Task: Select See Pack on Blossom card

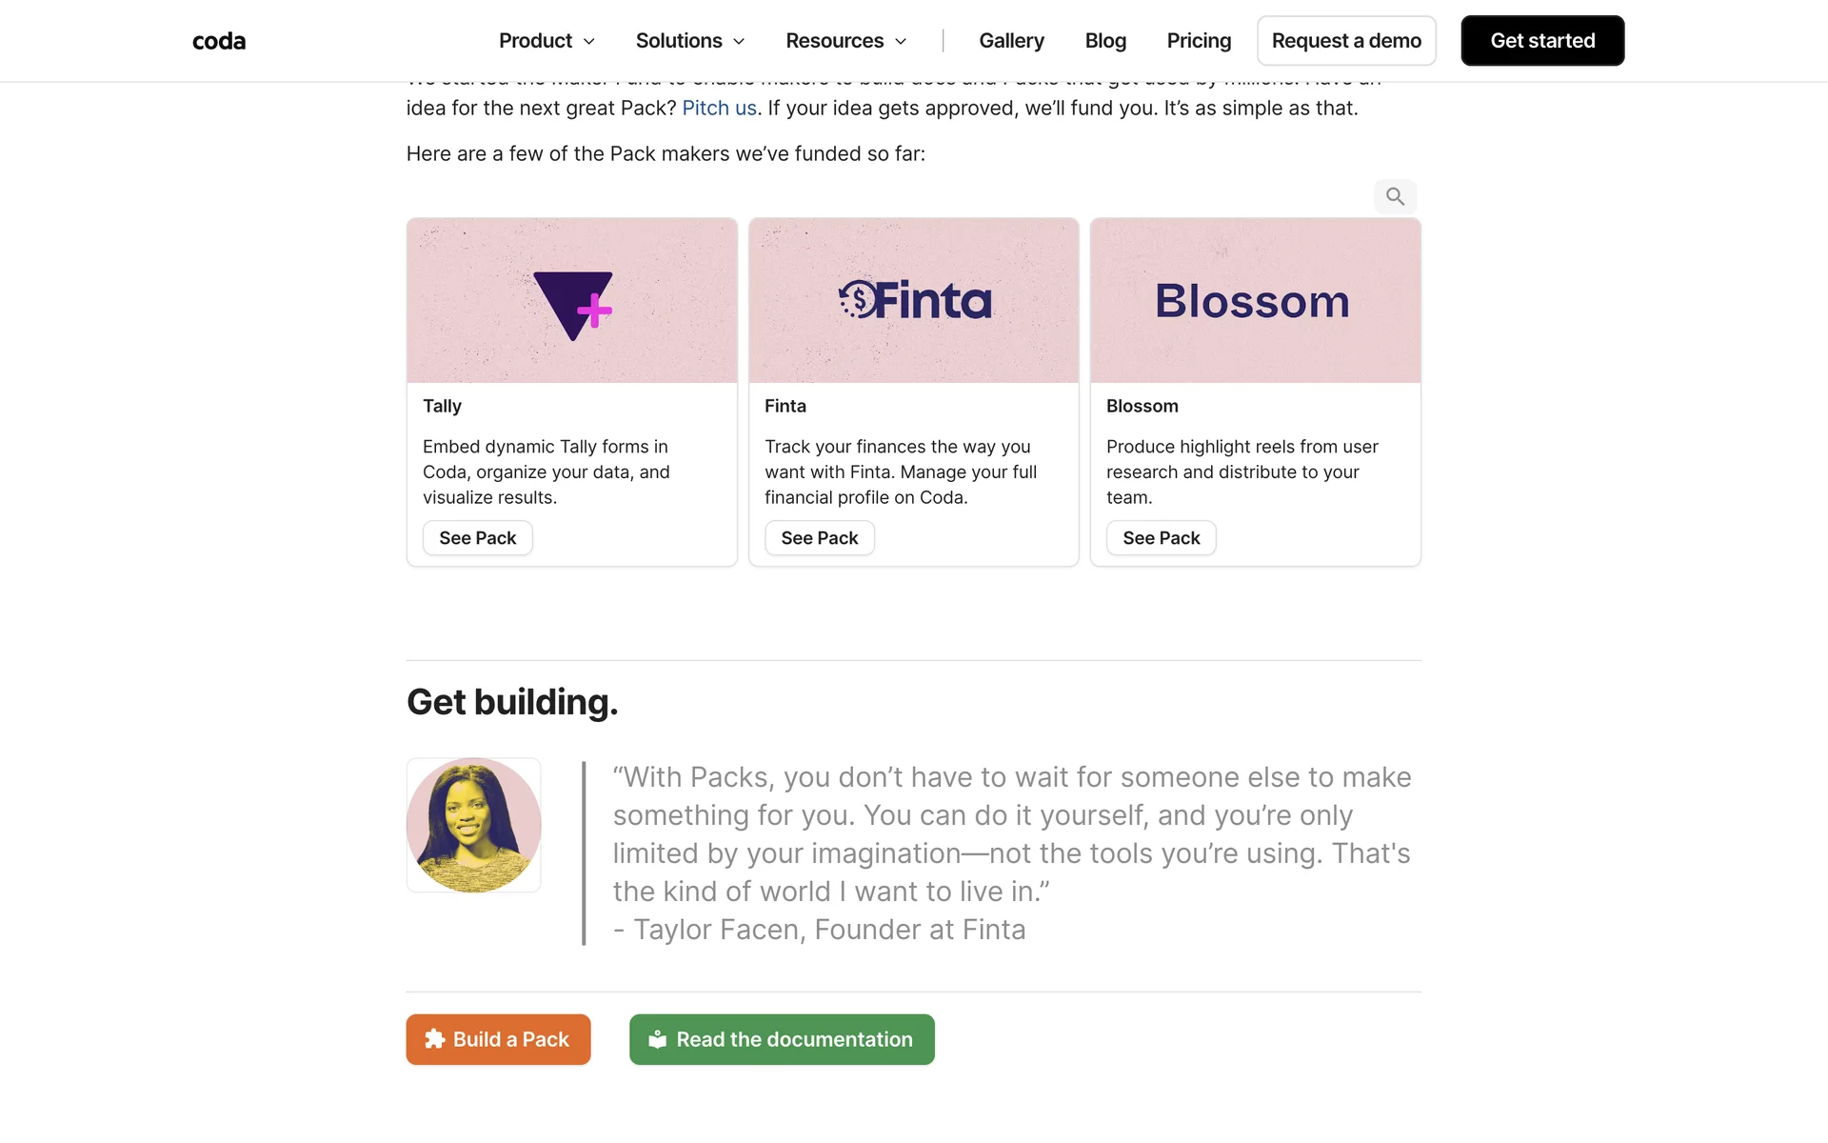Action: [x=1162, y=538]
